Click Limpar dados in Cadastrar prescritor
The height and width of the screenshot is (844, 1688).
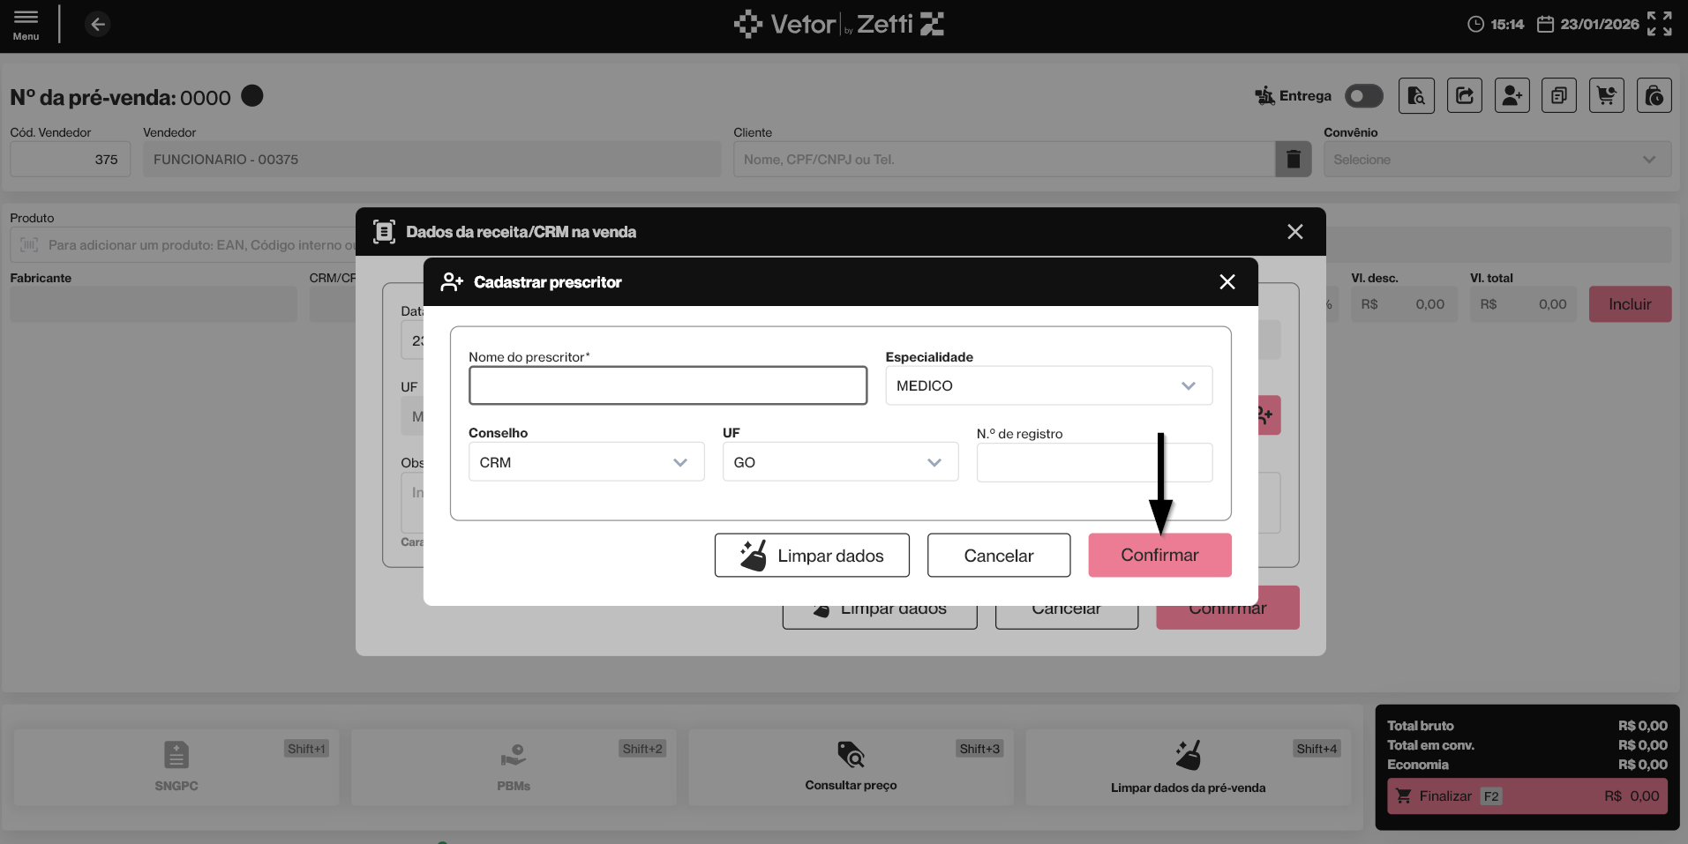[x=812, y=556]
